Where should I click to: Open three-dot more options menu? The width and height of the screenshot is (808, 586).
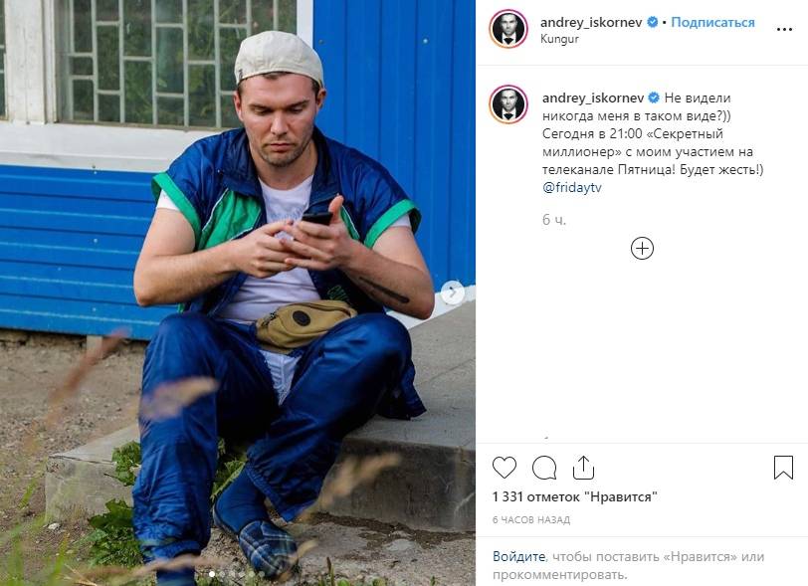tap(784, 30)
